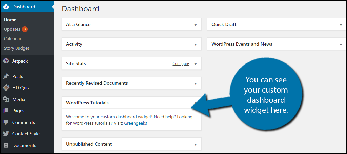This screenshot has height=154, width=347.
Task: Go to Calendar in sidebar
Action: point(13,38)
